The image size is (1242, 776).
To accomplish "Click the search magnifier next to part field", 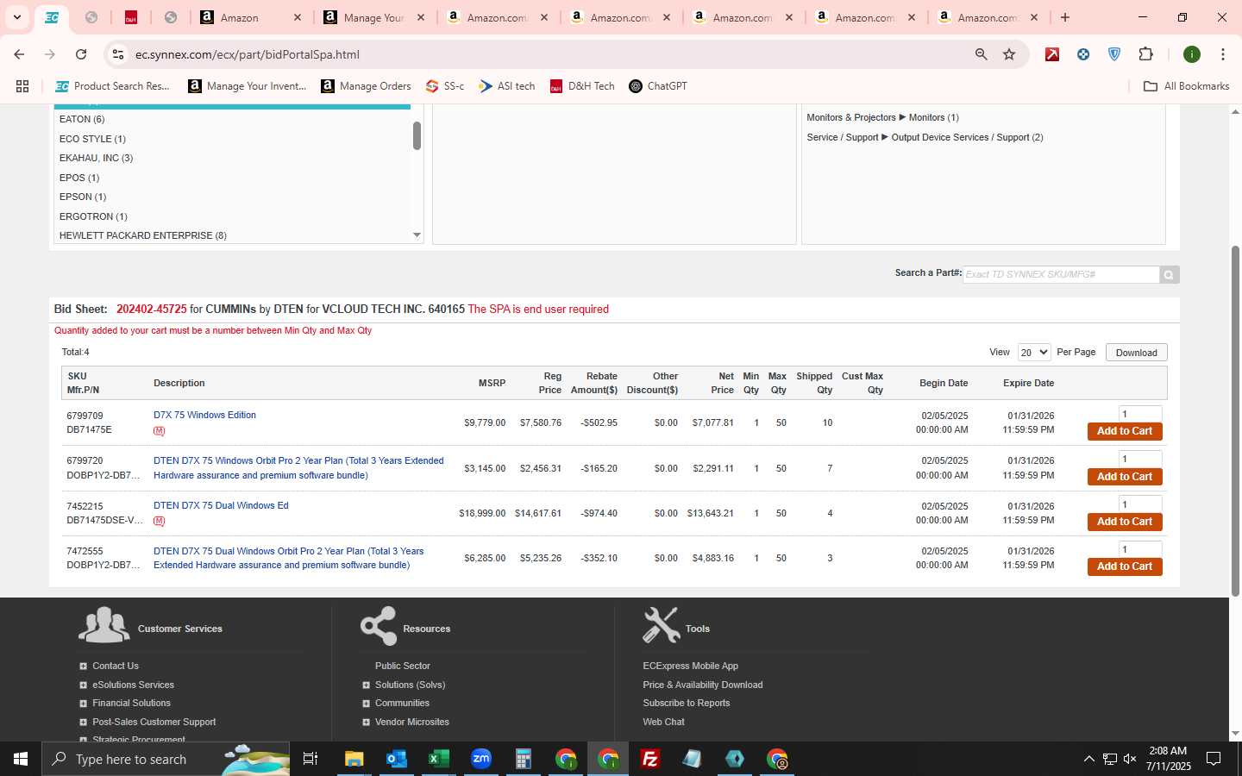I will [x=1169, y=275].
